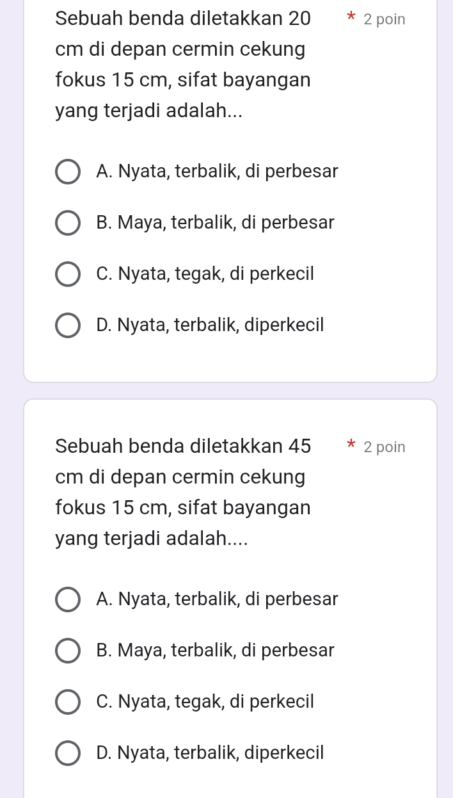This screenshot has width=453, height=798.
Task: Select radio circle C in the 20 cm question
Action: [68, 274]
